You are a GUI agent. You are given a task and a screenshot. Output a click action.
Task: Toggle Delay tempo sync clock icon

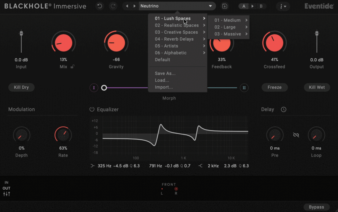284,109
